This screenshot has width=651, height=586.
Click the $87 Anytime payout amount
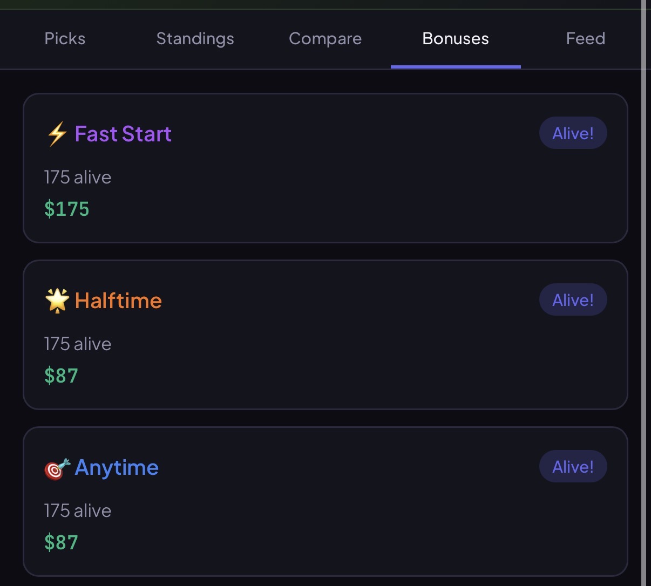point(61,542)
